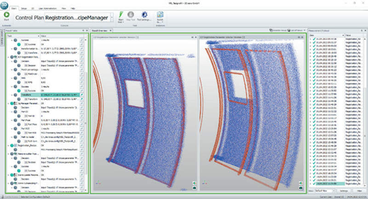The width and height of the screenshot is (368, 199).
Task: Switch to the Setup ribbon tab
Action: tap(24, 7)
